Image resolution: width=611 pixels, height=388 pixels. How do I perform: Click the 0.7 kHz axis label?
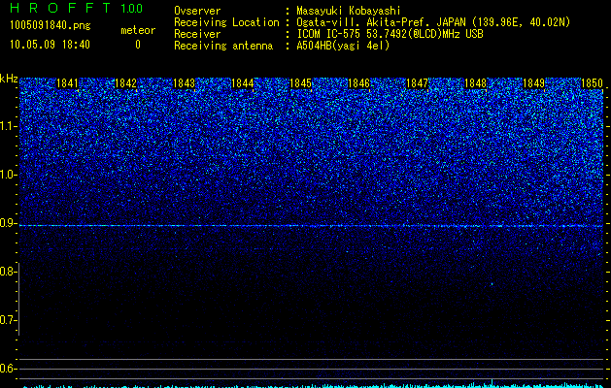(x=8, y=320)
